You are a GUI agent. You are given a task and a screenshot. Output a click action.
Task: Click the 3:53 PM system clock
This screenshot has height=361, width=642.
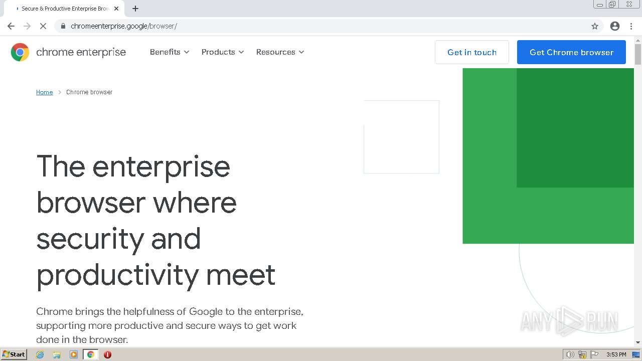point(616,354)
